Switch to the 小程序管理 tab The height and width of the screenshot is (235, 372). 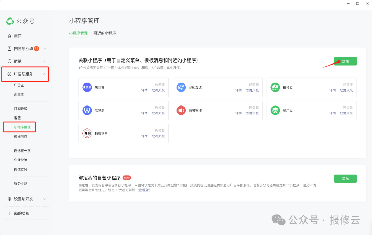pyautogui.click(x=78, y=33)
